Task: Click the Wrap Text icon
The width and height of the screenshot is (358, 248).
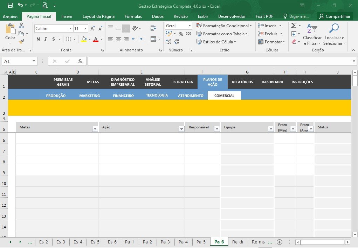Action: tap(153, 28)
